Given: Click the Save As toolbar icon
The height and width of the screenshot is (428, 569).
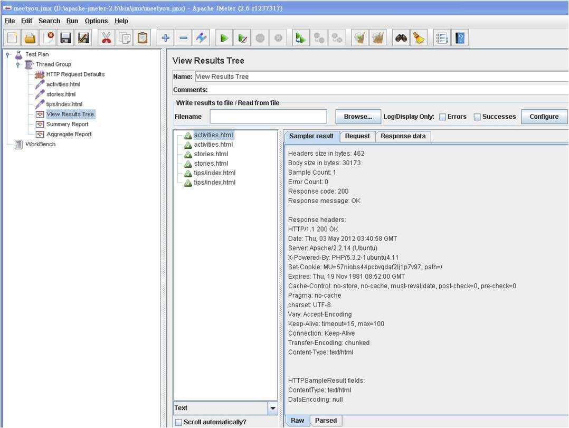Looking at the screenshot, I should 83,37.
